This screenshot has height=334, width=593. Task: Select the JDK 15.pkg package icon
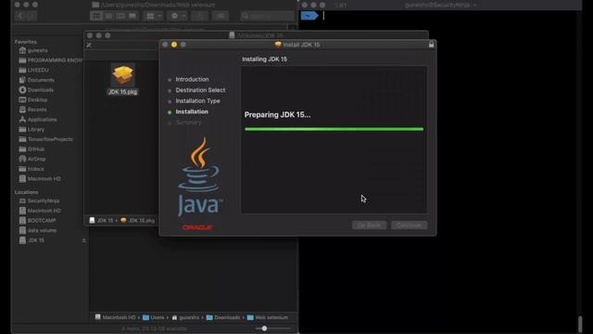[x=122, y=75]
